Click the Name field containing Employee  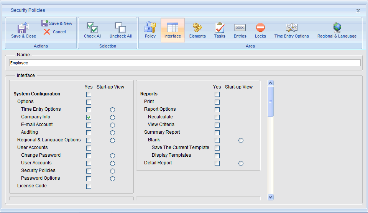click(x=184, y=63)
